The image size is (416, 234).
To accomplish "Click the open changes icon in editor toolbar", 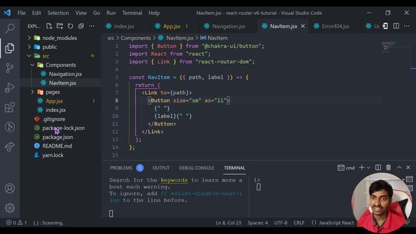I will (x=385, y=26).
